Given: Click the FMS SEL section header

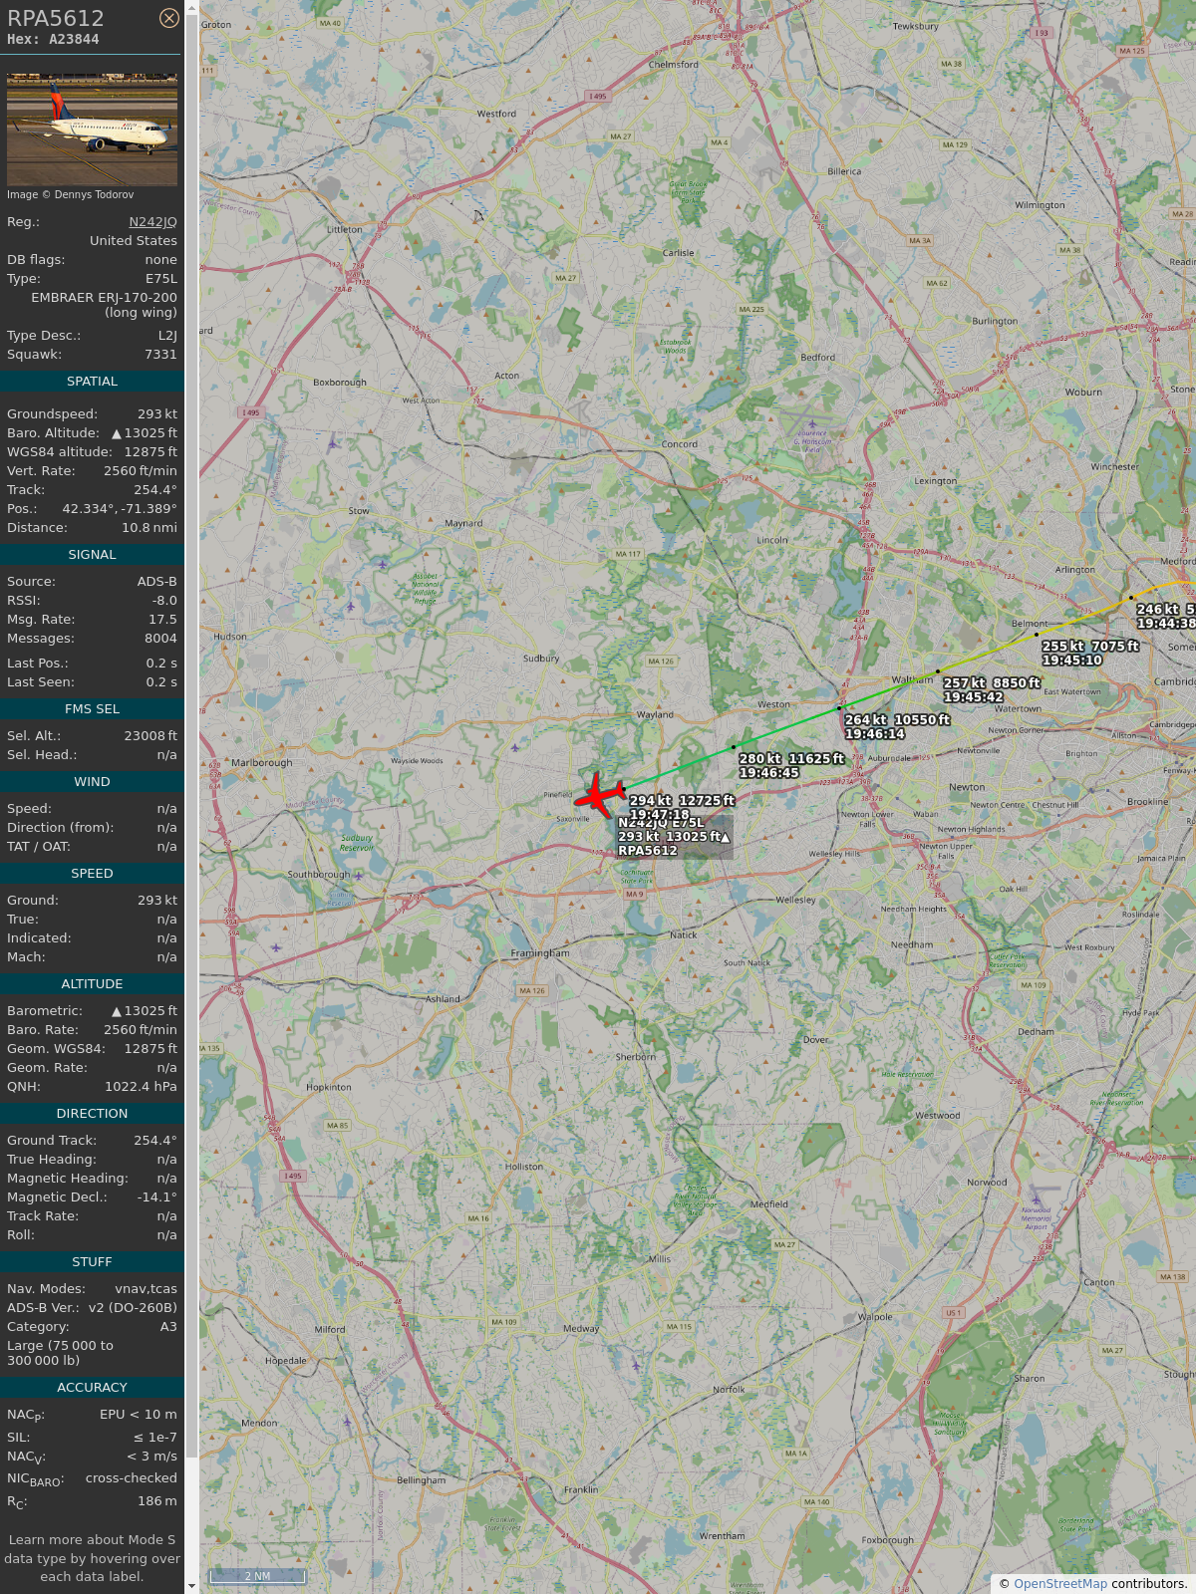Looking at the screenshot, I should click(92, 709).
